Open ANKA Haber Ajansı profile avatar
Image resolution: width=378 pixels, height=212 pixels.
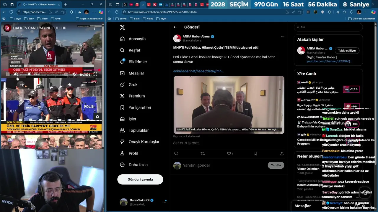pyautogui.click(x=177, y=39)
